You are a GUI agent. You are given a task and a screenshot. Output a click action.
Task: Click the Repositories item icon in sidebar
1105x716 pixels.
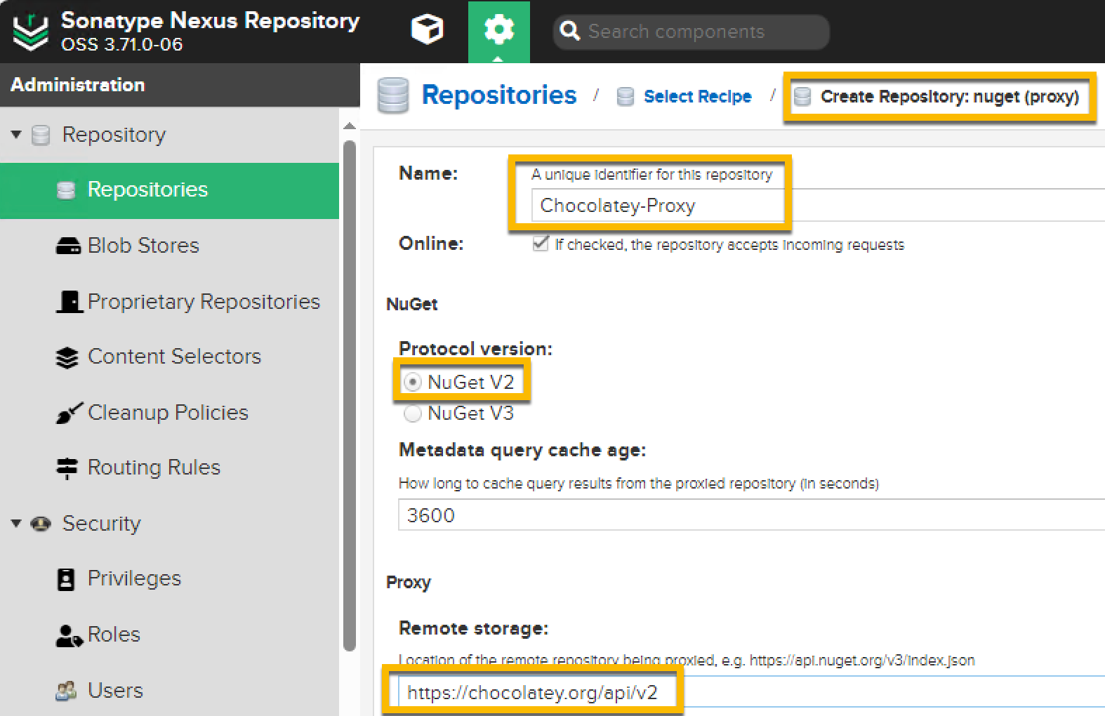(x=66, y=190)
